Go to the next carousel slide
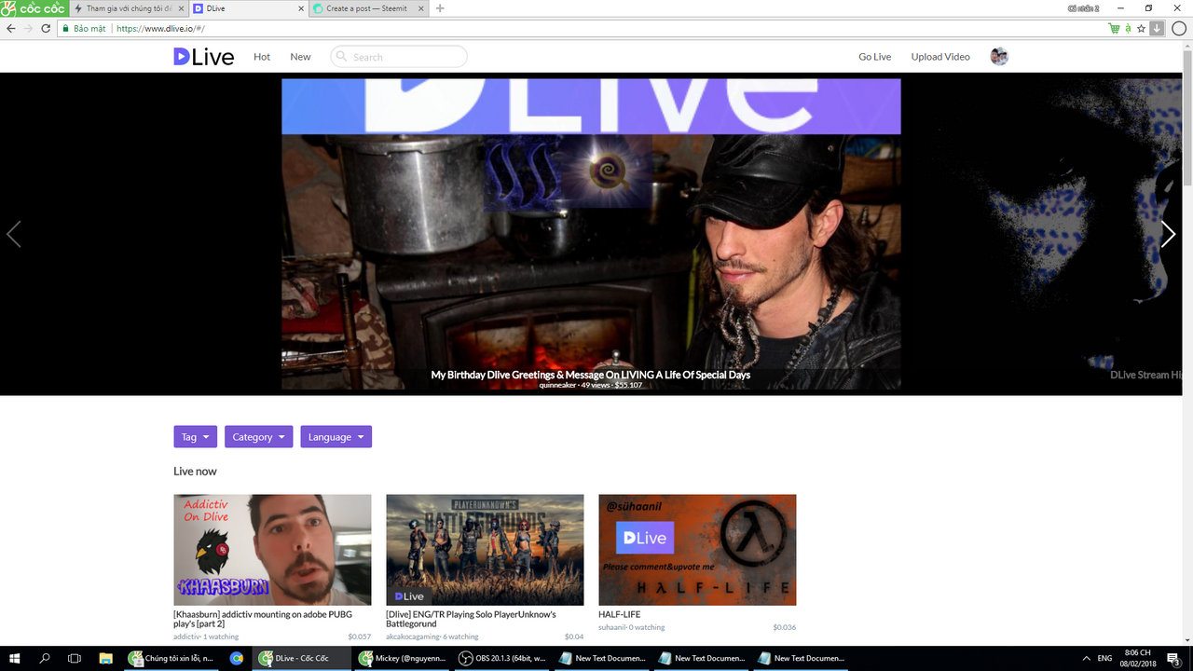This screenshot has height=671, width=1193. click(x=1168, y=234)
